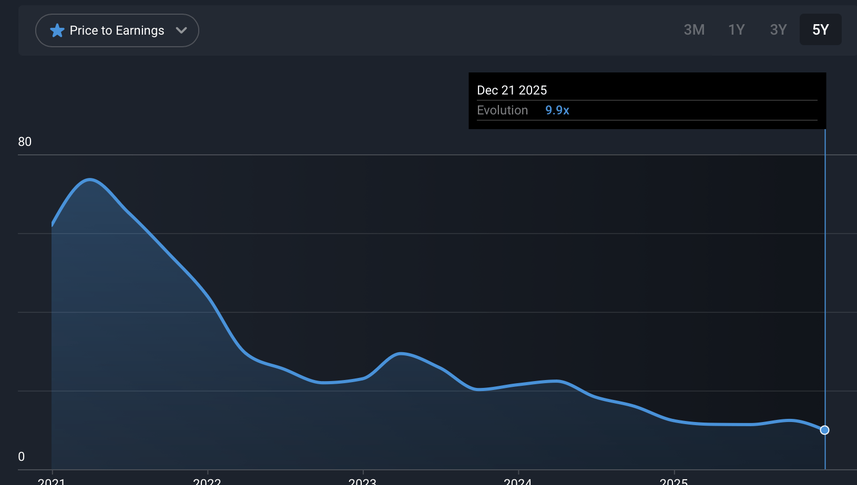857x485 pixels.
Task: Click the 0 y-axis label
Action: (x=22, y=457)
